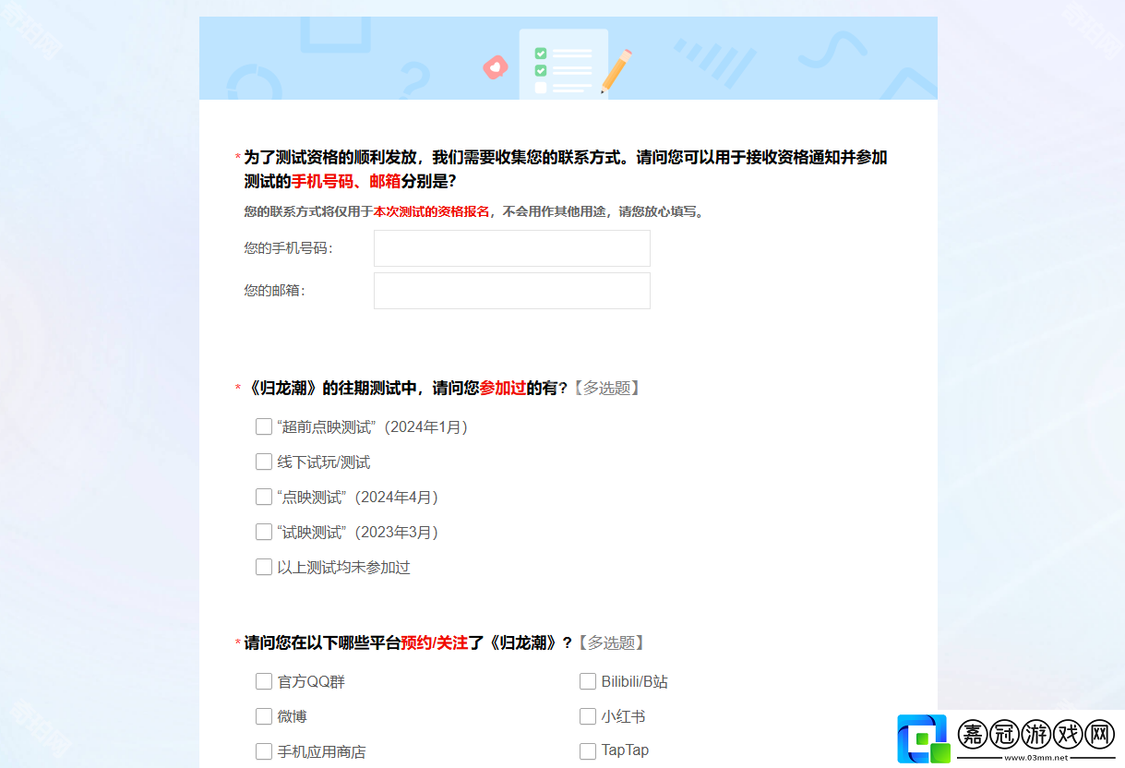Click the www.03mm.net site text
The width and height of the screenshot is (1125, 768).
click(1036, 758)
